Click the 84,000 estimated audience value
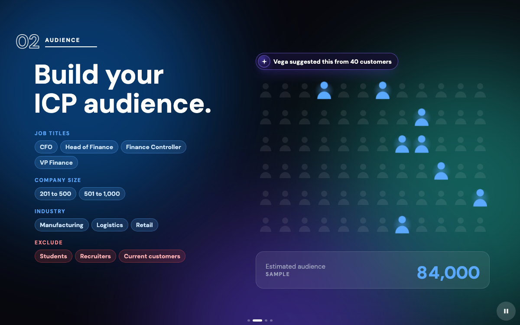Image resolution: width=520 pixels, height=325 pixels. [448, 273]
